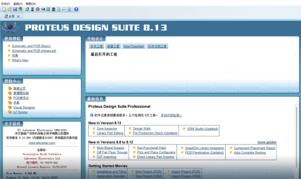Open the Non-Functional Pads guide
The width and height of the screenshot is (301, 179).
point(151,148)
